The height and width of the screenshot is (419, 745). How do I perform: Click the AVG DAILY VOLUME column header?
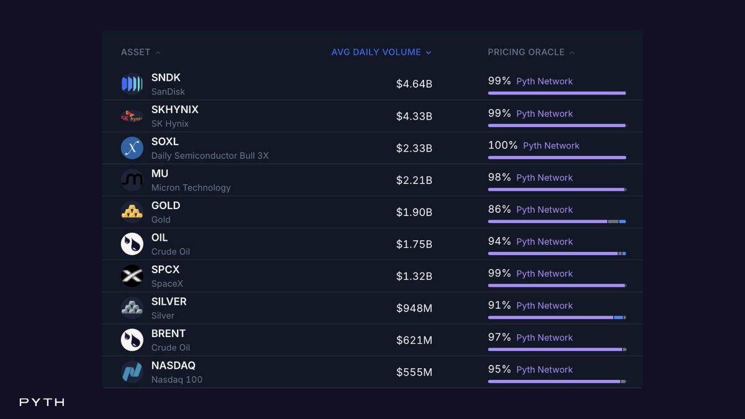point(376,52)
